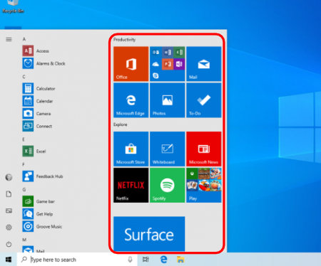Click the letter G section header
321x266 pixels.
pyautogui.click(x=24, y=190)
